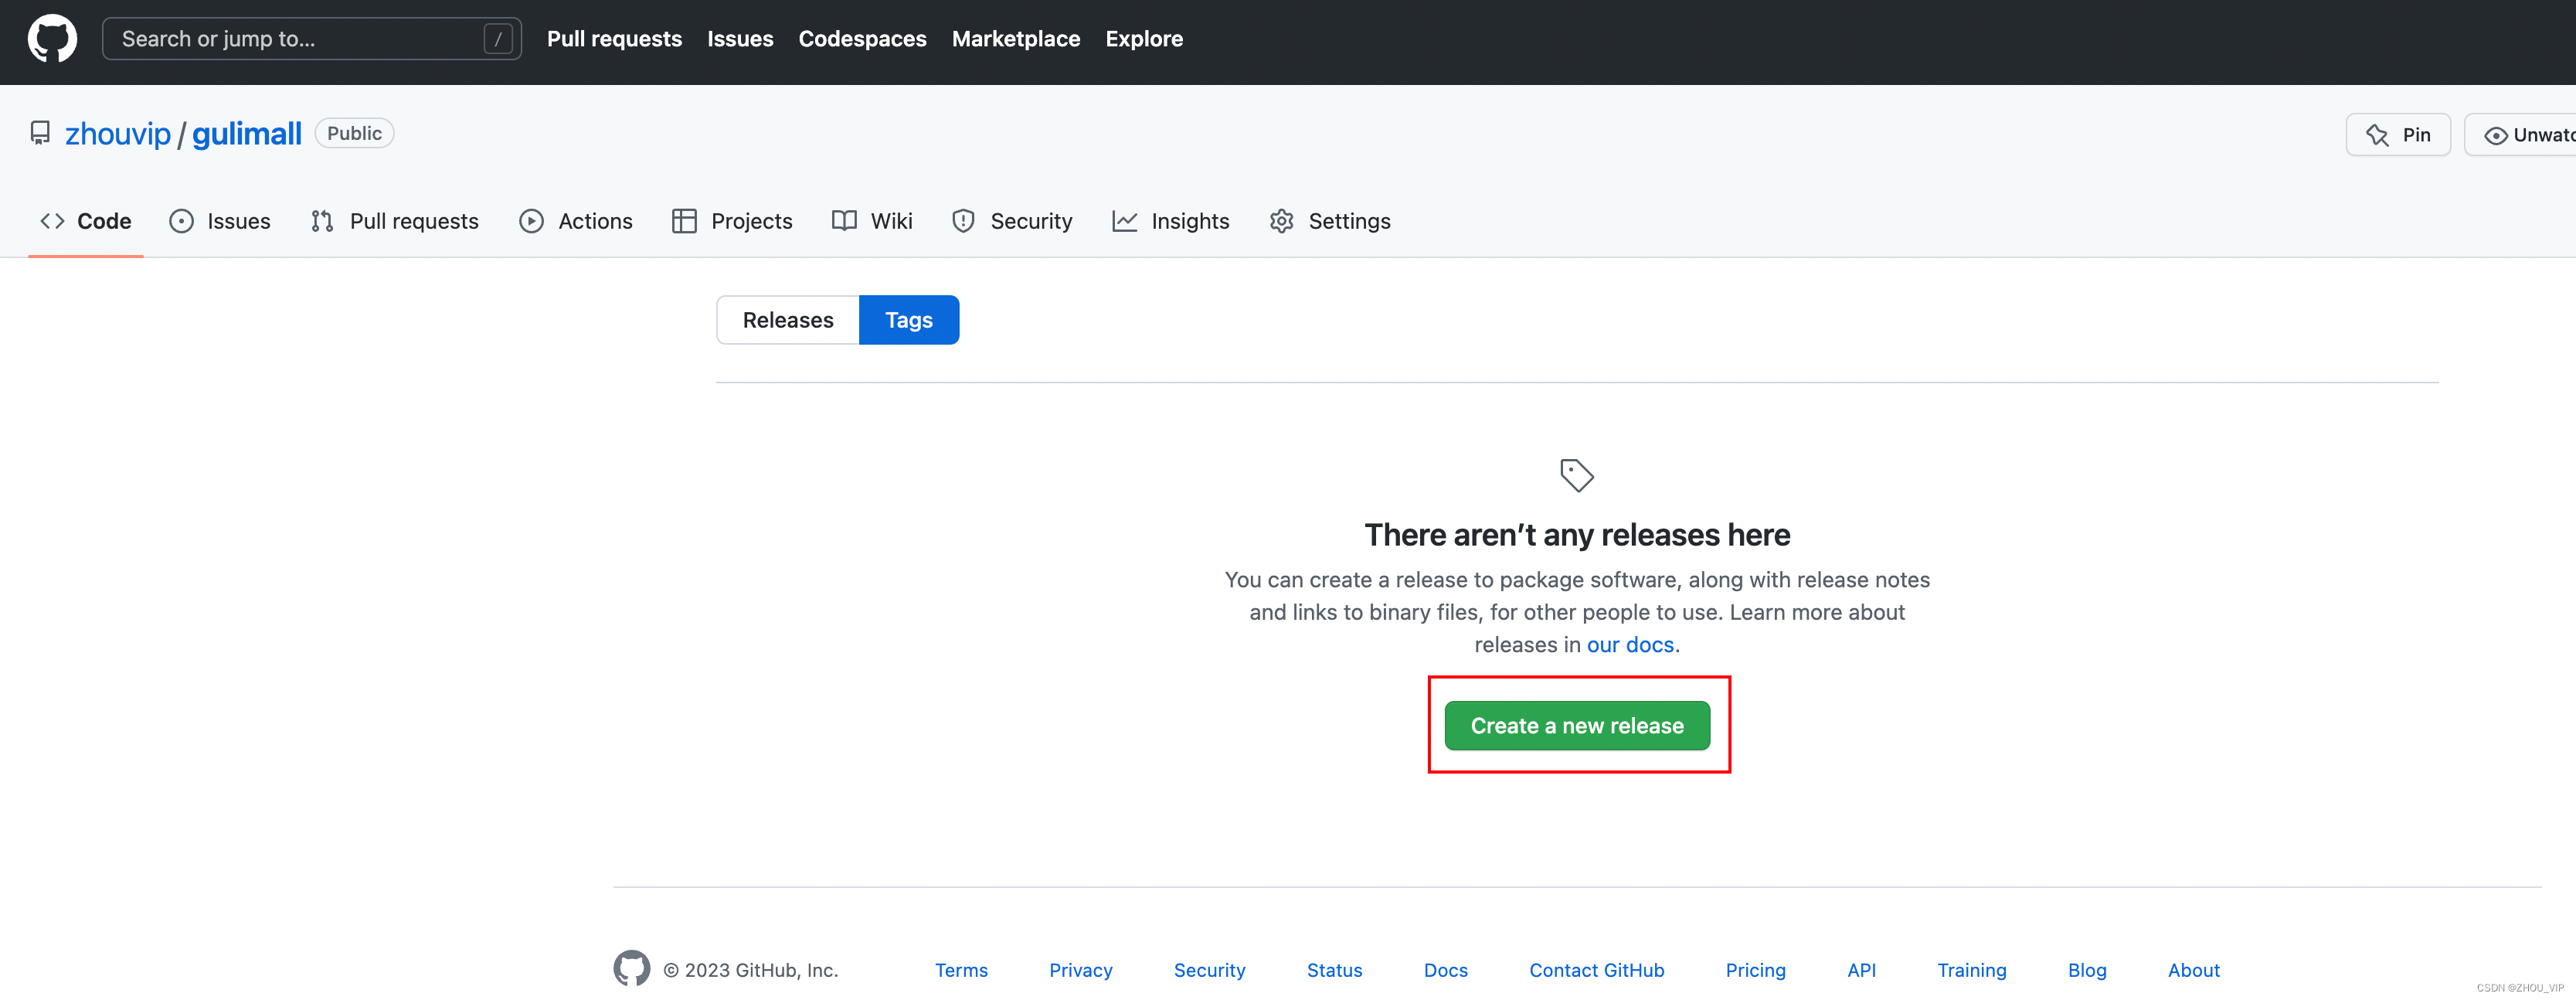Viewport: 2576px width, 1000px height.
Task: Open Security tab with shield icon
Action: (1011, 221)
